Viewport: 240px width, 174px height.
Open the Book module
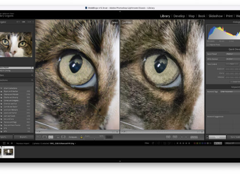[202, 16]
